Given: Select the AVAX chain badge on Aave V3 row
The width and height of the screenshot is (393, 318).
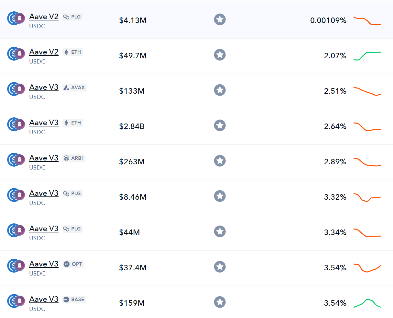Looking at the screenshot, I should coord(75,87).
